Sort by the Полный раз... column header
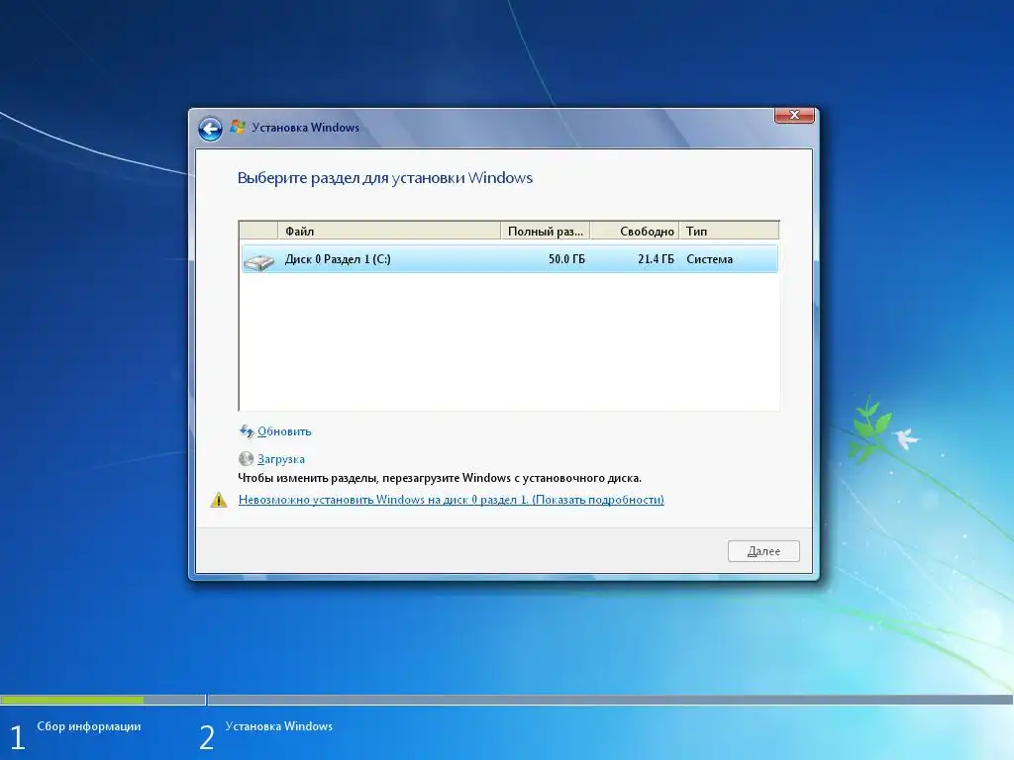 [x=546, y=231]
